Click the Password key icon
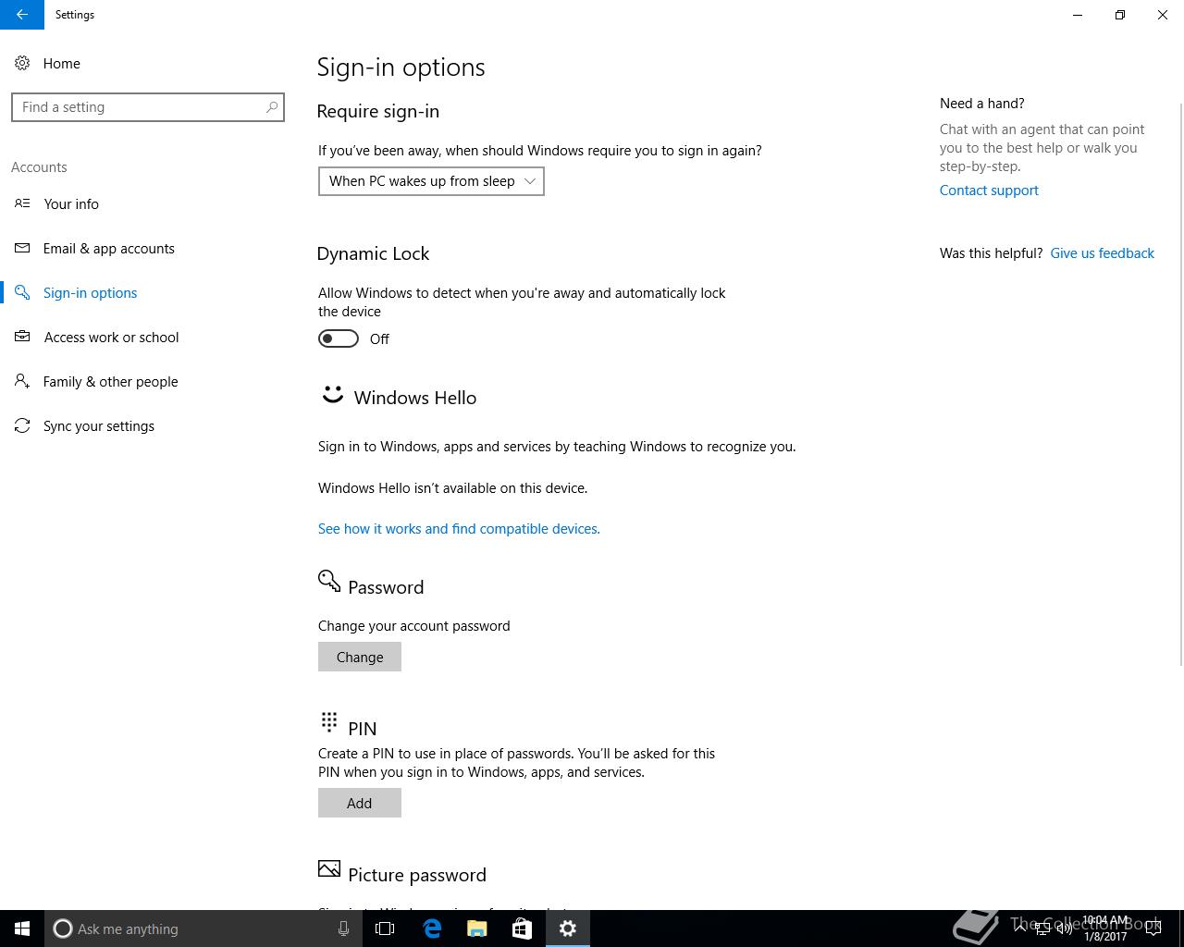Image resolution: width=1184 pixels, height=947 pixels. [329, 581]
